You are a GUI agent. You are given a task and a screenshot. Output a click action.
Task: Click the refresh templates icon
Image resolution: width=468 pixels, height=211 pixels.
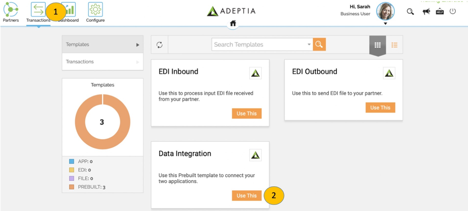(160, 45)
